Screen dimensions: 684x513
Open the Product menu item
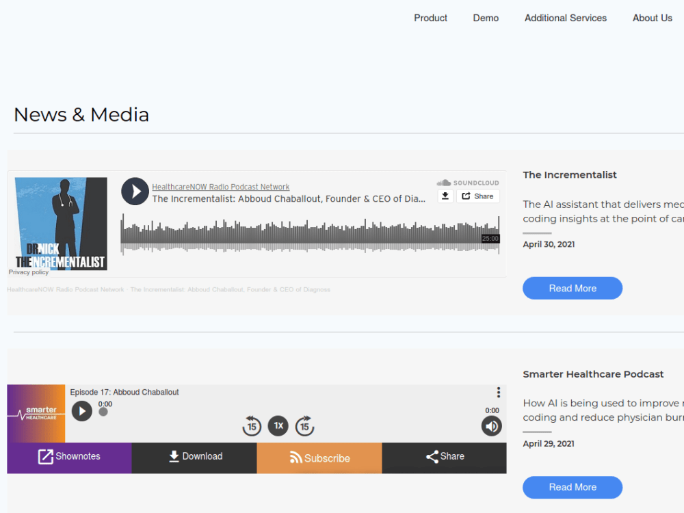click(430, 18)
